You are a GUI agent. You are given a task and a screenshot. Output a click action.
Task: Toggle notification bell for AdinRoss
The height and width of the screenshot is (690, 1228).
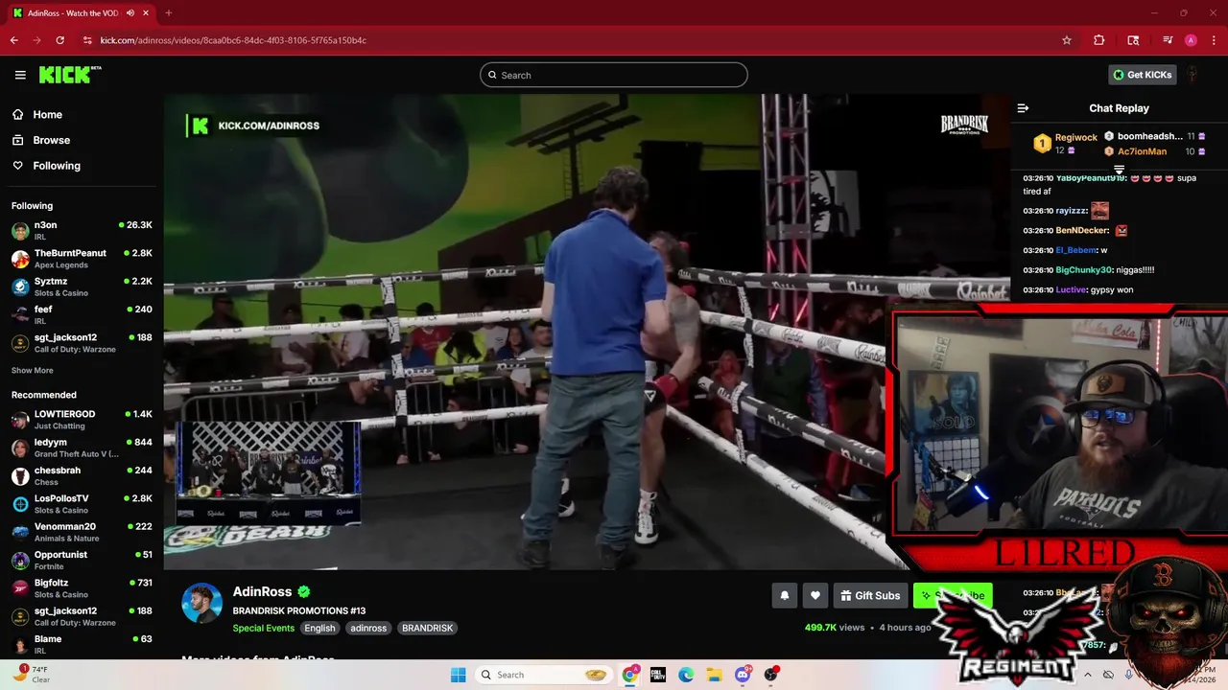pos(784,595)
